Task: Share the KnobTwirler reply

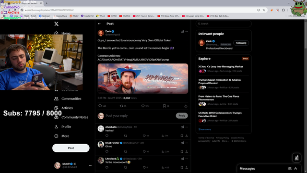Action: [187, 152]
